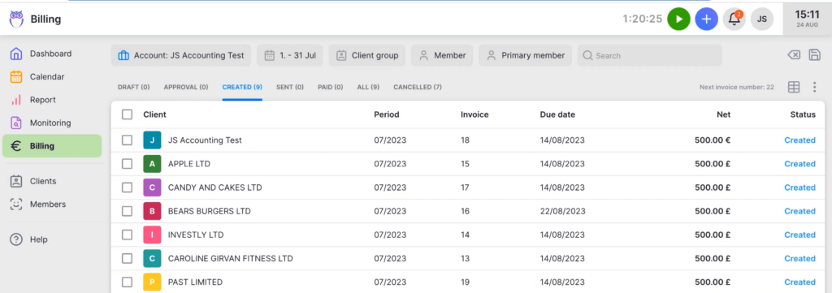
Task: Select the BEARS BURGERS LTD row checkbox
Action: coord(127,211)
